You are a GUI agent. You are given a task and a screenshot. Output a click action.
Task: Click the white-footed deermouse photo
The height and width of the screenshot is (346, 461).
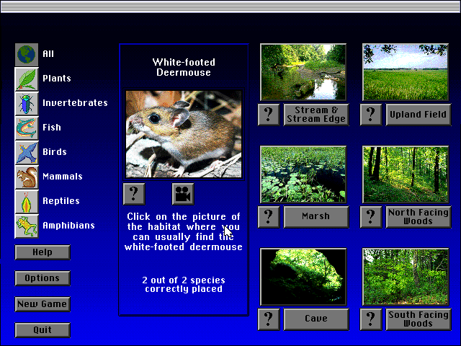pos(184,134)
